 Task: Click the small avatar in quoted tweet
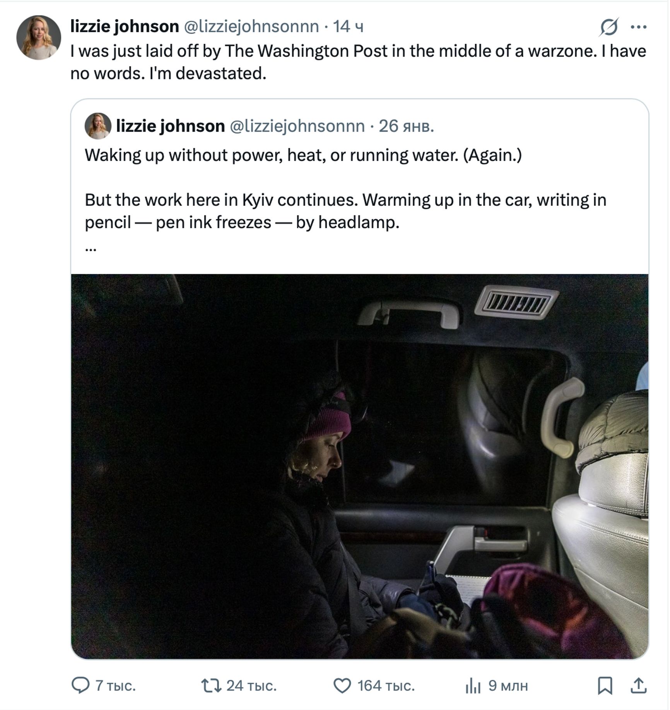(98, 126)
